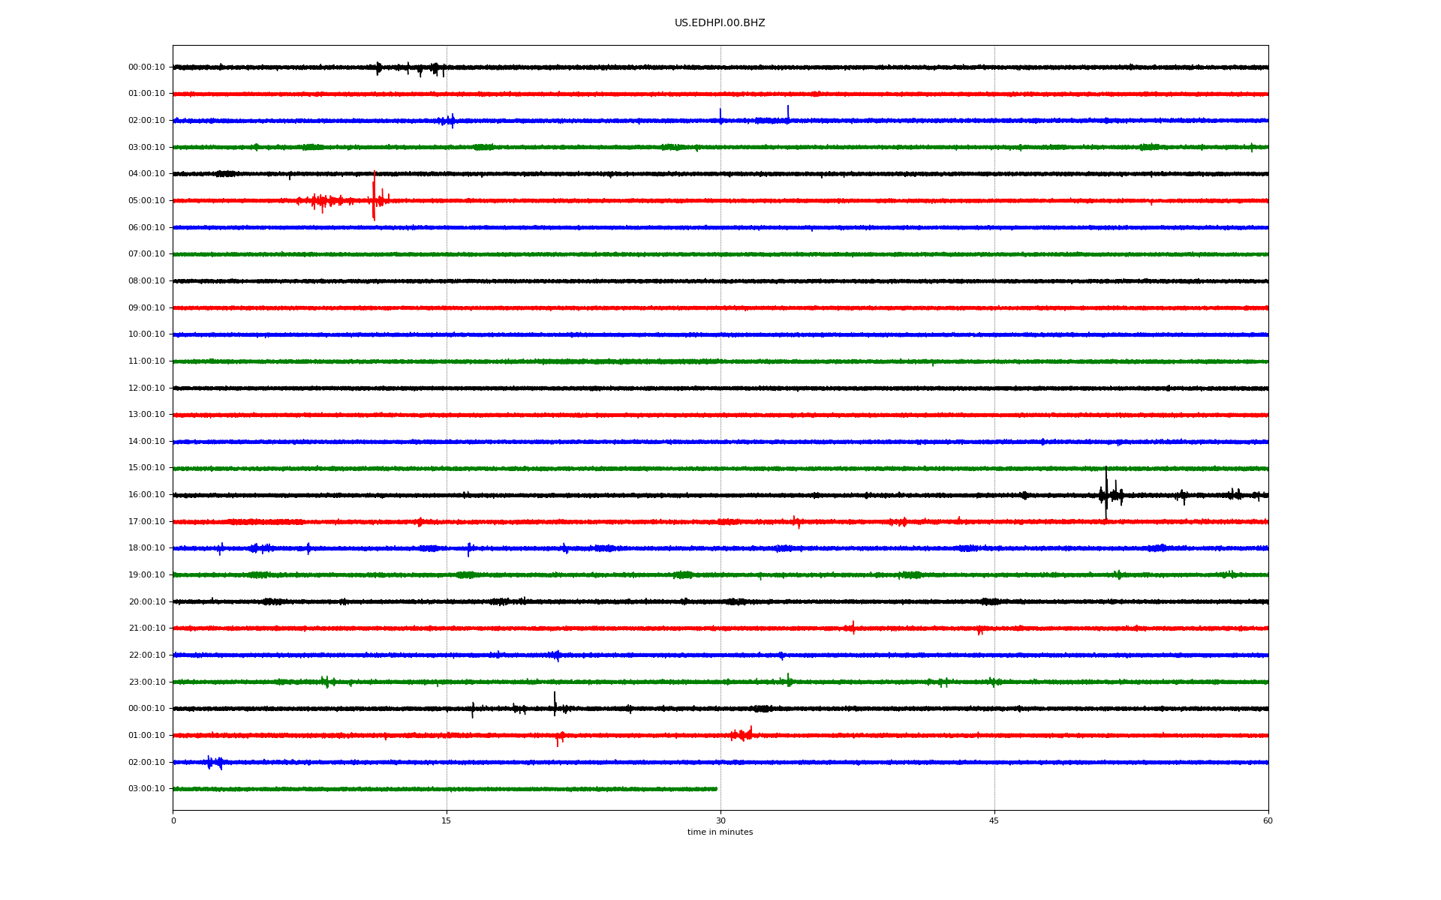The height and width of the screenshot is (900, 1441).
Task: Click the 23:00:10 row time label
Action: tap(146, 682)
